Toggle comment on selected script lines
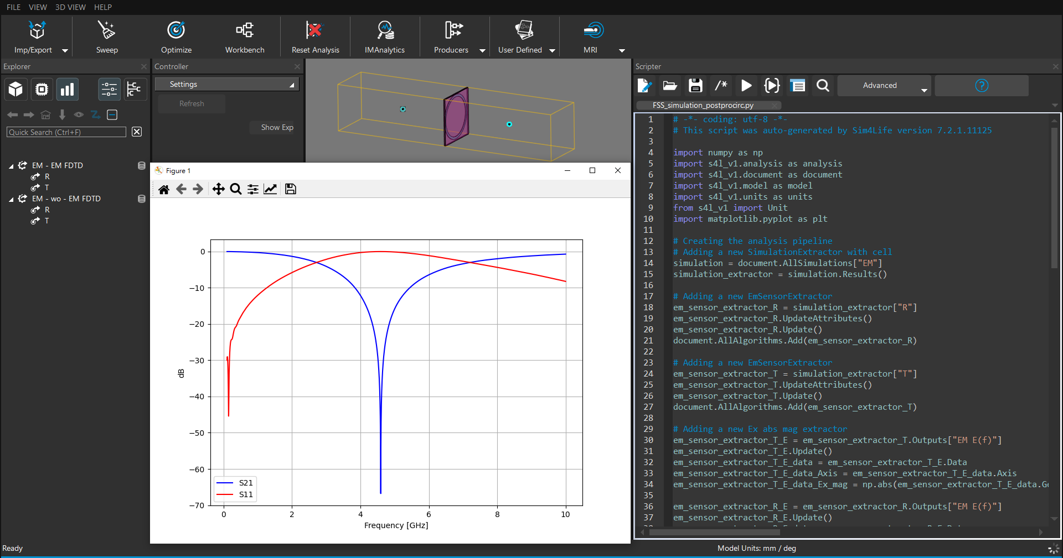The height and width of the screenshot is (558, 1063). click(x=721, y=86)
